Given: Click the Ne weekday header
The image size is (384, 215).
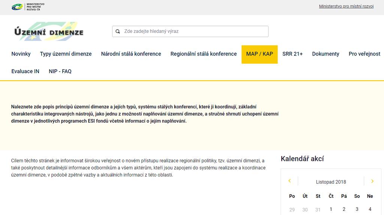Looking at the screenshot, I should coord(370,196).
